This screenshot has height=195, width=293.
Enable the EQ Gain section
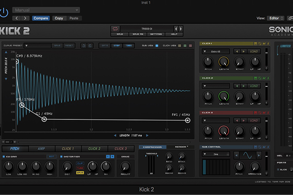coord(3,156)
